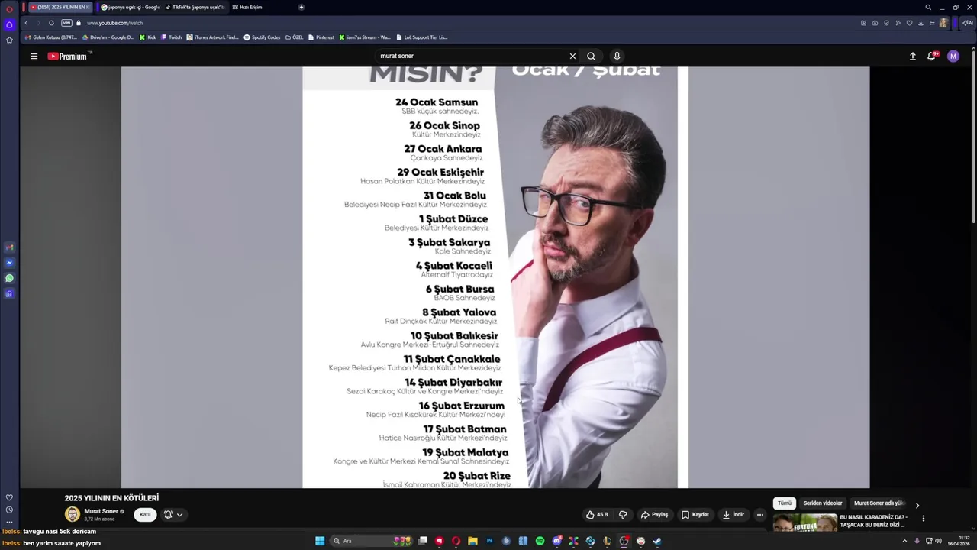Select the Seriden videolar chip
The image size is (977, 550).
pyautogui.click(x=823, y=503)
